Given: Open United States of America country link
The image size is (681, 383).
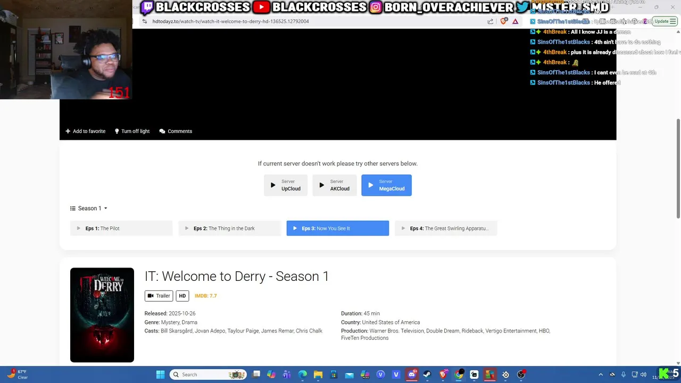Looking at the screenshot, I should [391, 322].
